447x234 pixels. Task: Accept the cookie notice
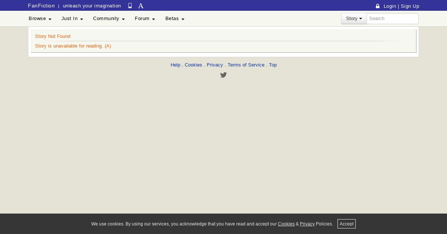pyautogui.click(x=346, y=224)
